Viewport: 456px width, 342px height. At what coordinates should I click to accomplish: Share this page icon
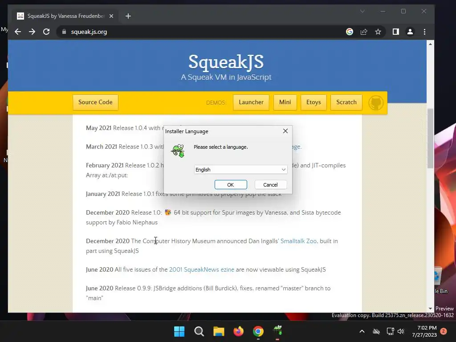(364, 32)
